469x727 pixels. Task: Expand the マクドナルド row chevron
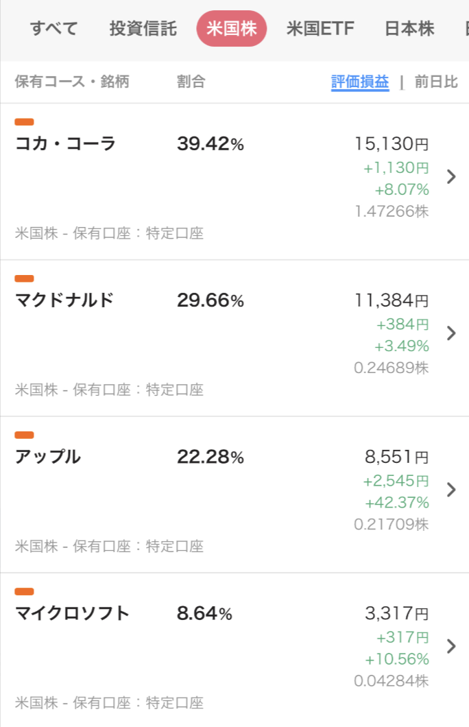pyautogui.click(x=450, y=333)
